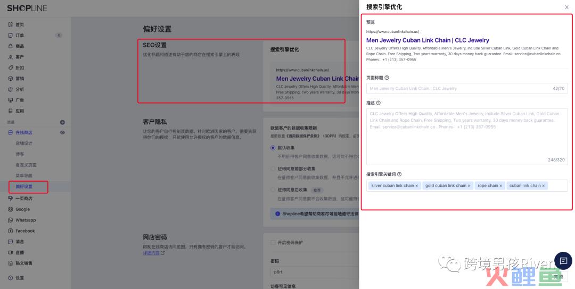The width and height of the screenshot is (575, 289).
Task: Open 店铺设计 submenu item
Action: tap(24, 143)
